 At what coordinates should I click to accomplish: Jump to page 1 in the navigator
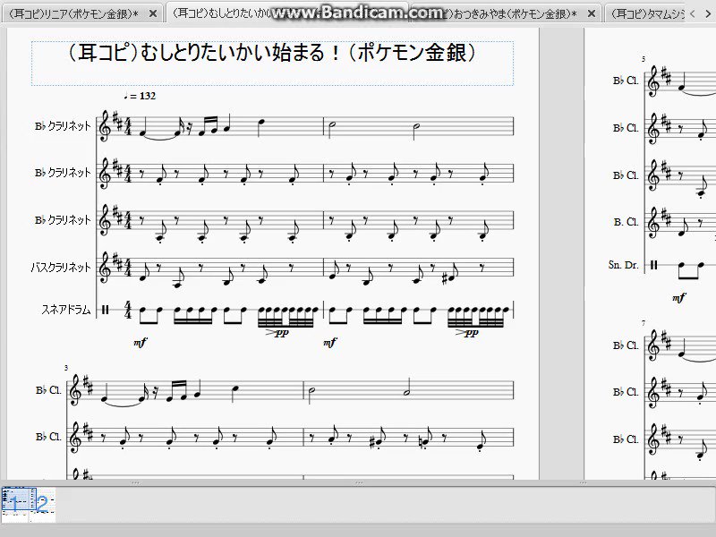pos(14,504)
